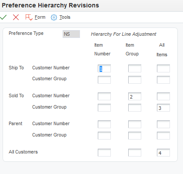Select Sold To Customer Group Item Number field
Viewport: 183px width, 174px height.
coord(104,108)
